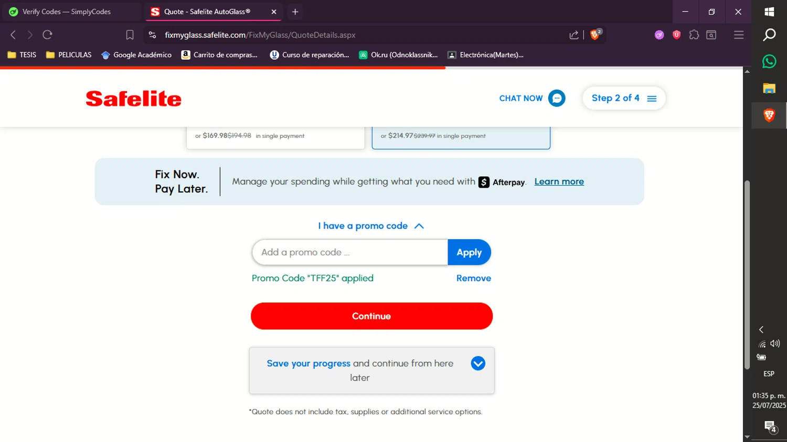This screenshot has width=787, height=442.
Task: Open Brave Shields lion icon
Action: point(595,35)
